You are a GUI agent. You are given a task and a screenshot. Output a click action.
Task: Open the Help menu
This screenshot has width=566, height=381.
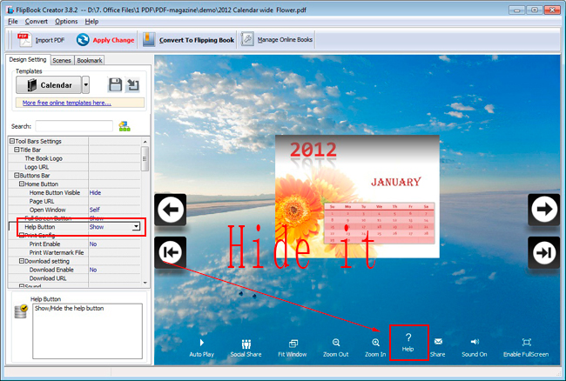pos(91,21)
